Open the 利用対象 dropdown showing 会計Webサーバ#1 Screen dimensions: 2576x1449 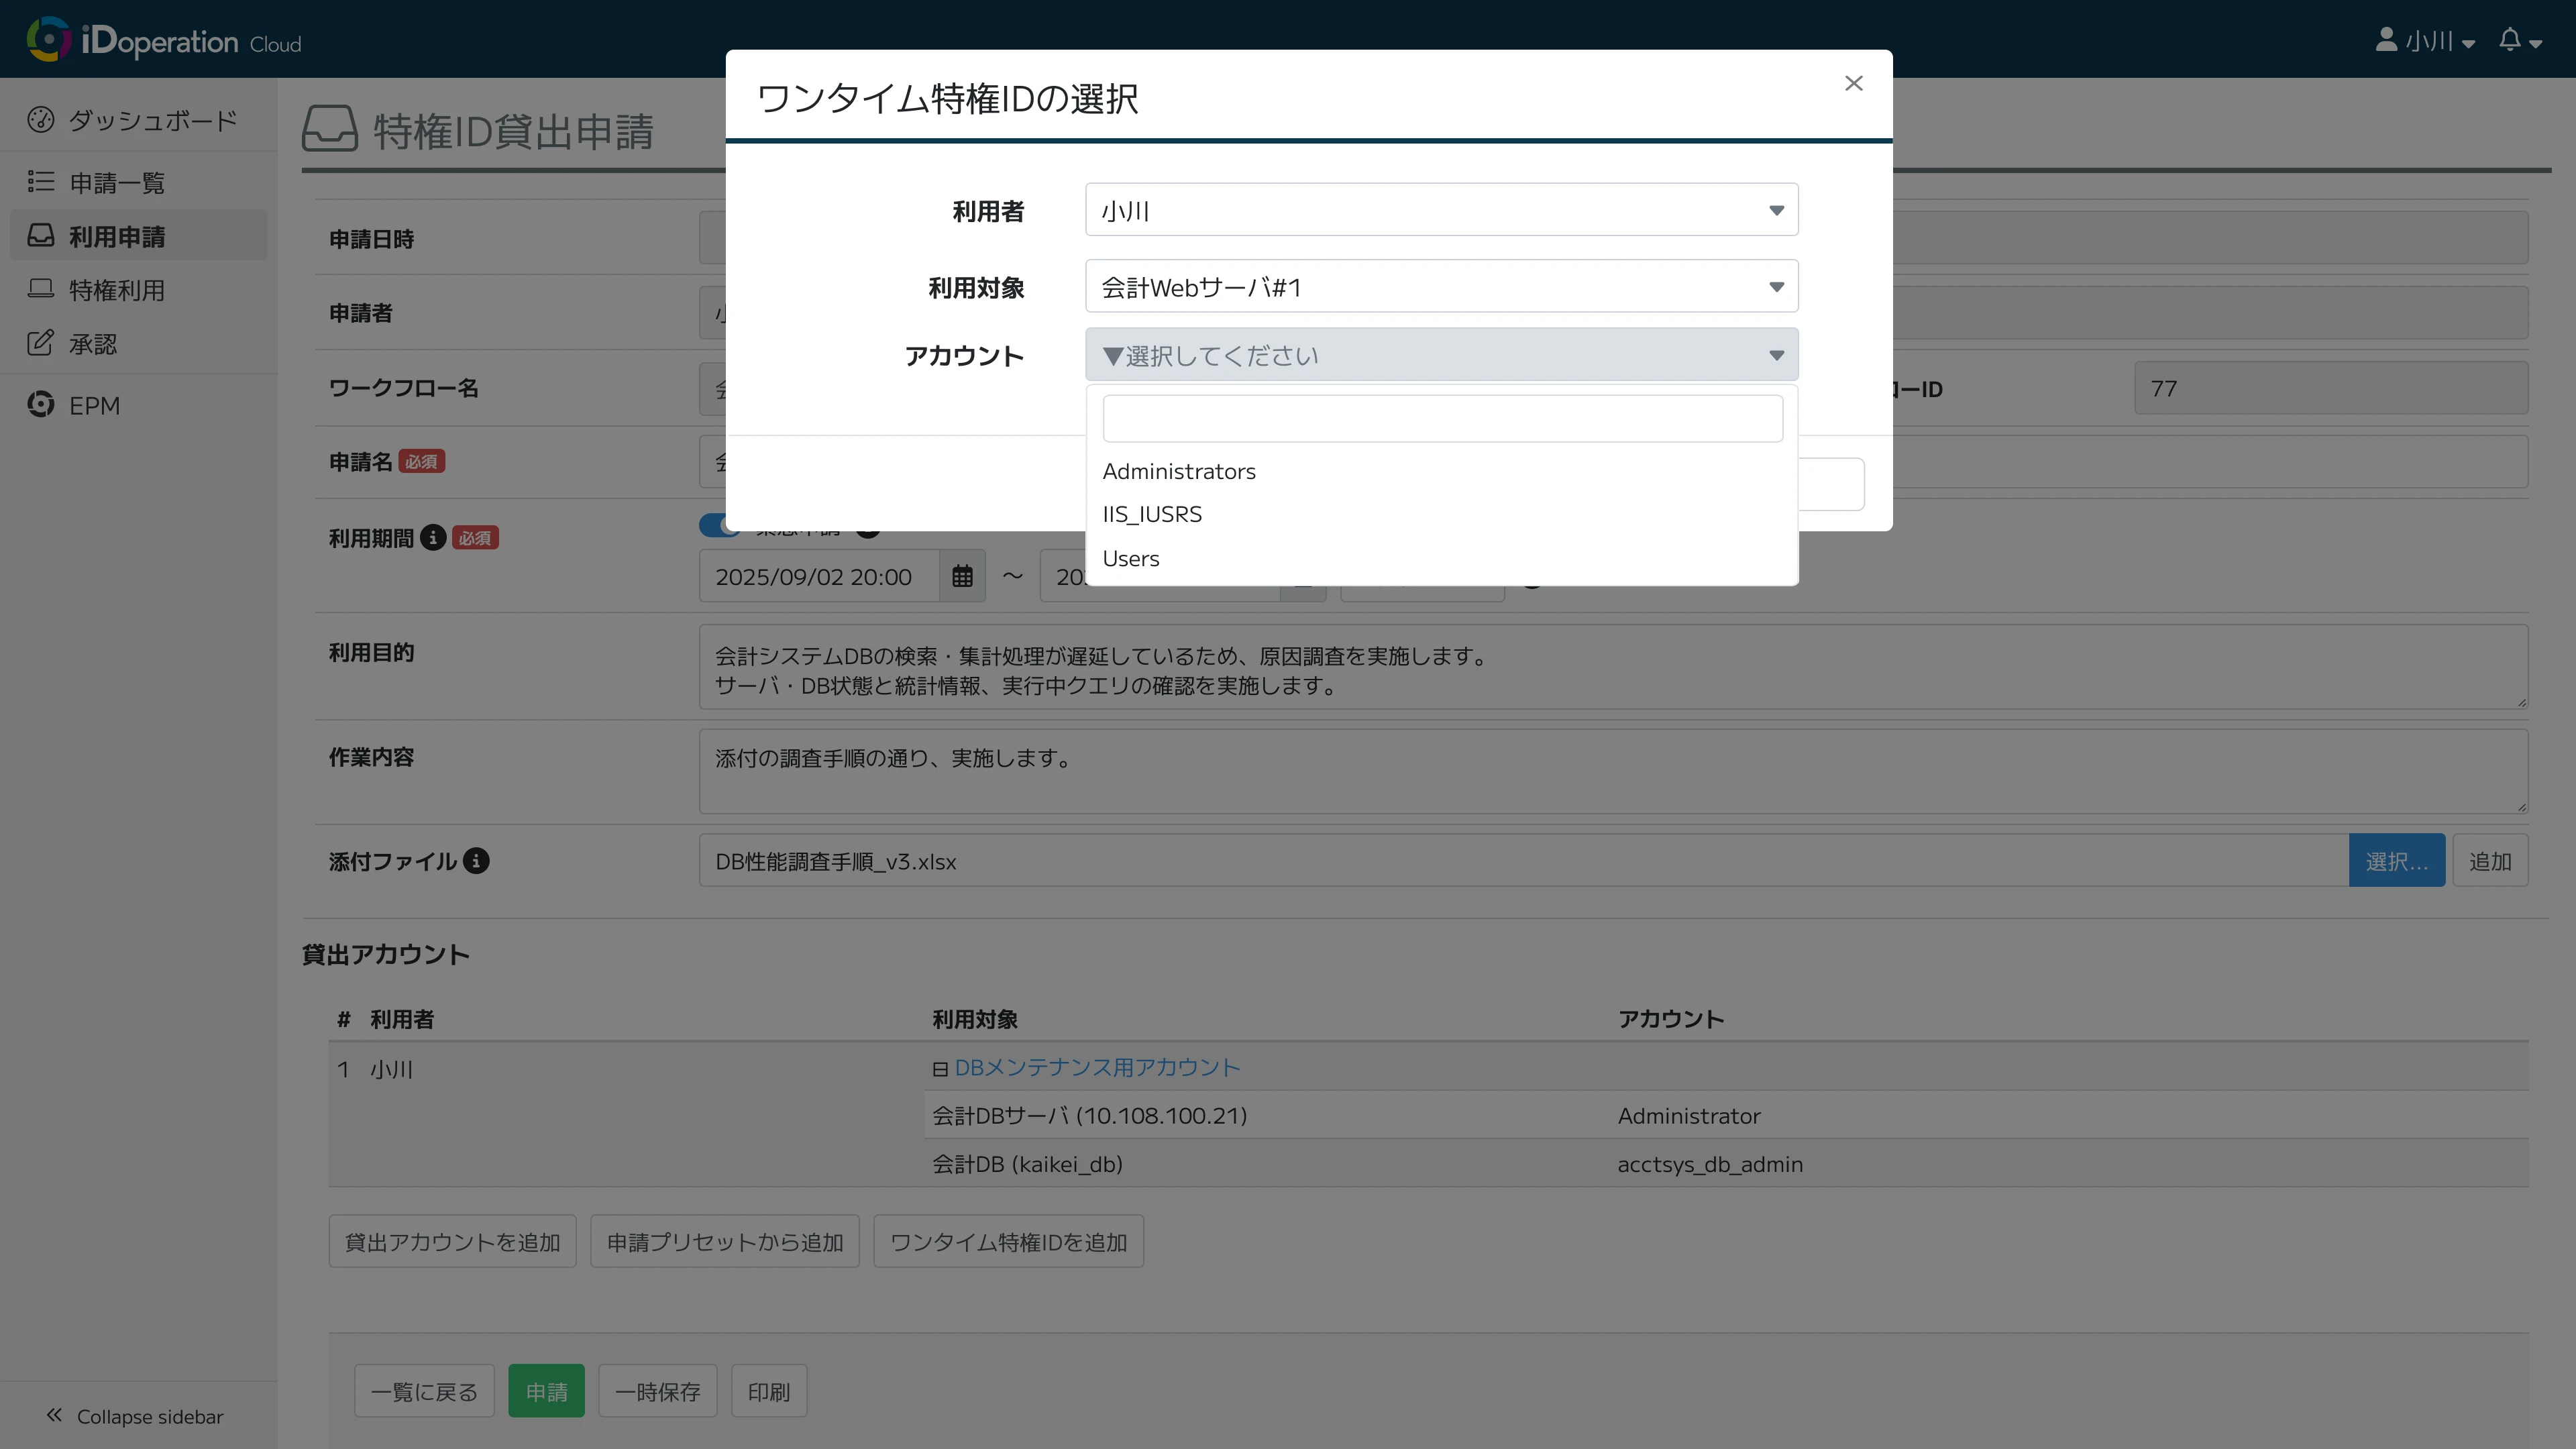(1440, 286)
